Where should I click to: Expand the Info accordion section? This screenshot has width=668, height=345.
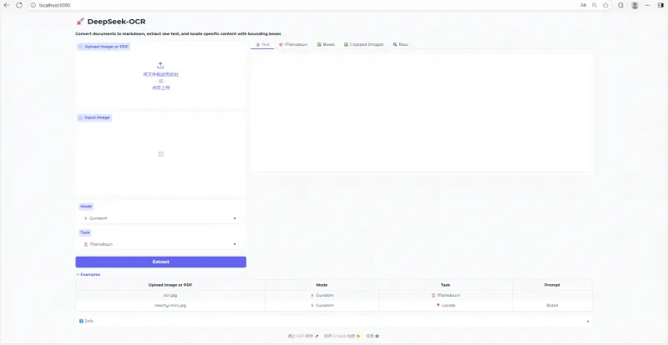pos(334,321)
